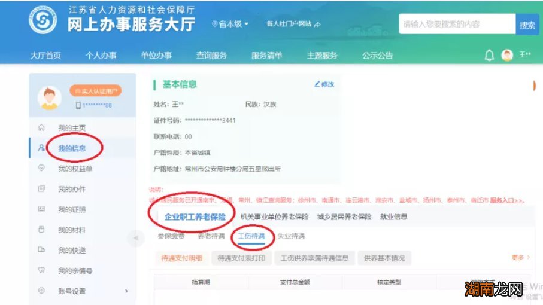Click the 户籍地址 text line

(x=217, y=169)
